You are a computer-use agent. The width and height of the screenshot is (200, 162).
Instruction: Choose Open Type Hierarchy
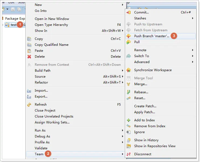(75, 25)
